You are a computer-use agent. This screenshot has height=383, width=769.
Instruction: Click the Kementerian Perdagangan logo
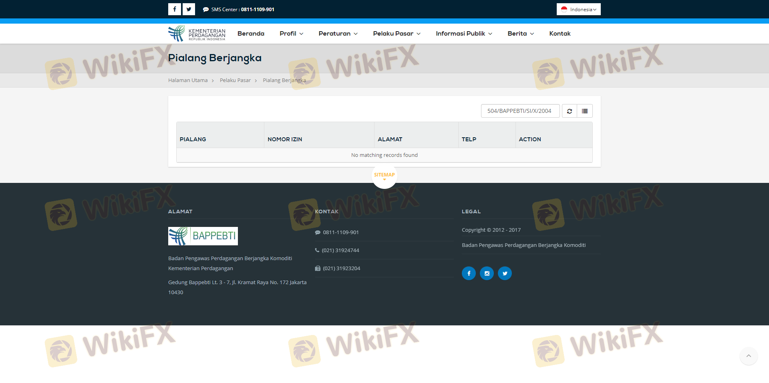click(x=197, y=34)
